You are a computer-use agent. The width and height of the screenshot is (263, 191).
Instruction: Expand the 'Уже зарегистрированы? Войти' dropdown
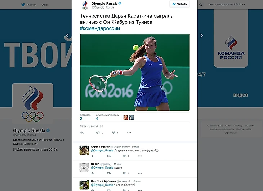226,5
